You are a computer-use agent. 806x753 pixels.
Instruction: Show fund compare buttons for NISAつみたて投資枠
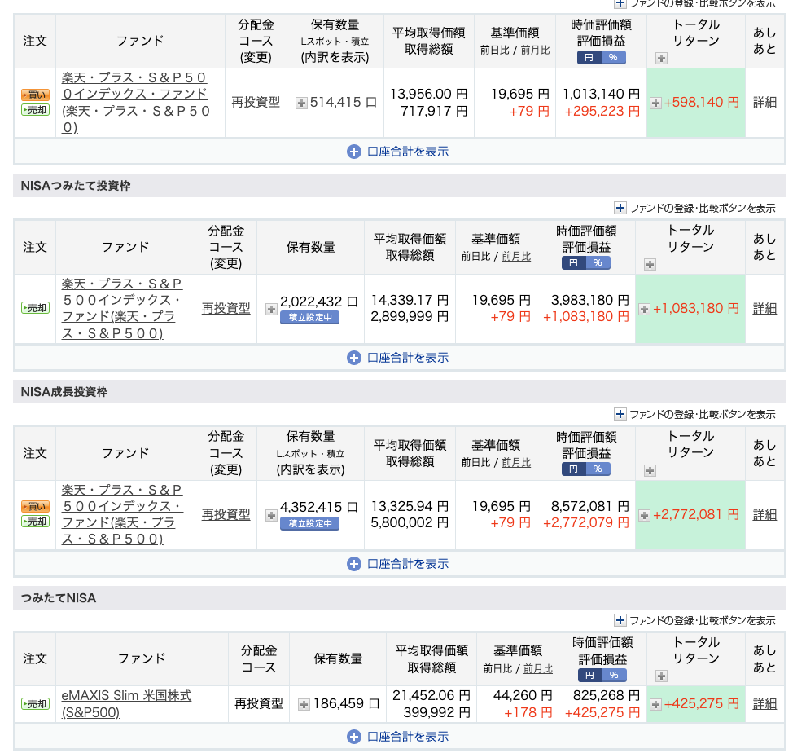(x=695, y=208)
